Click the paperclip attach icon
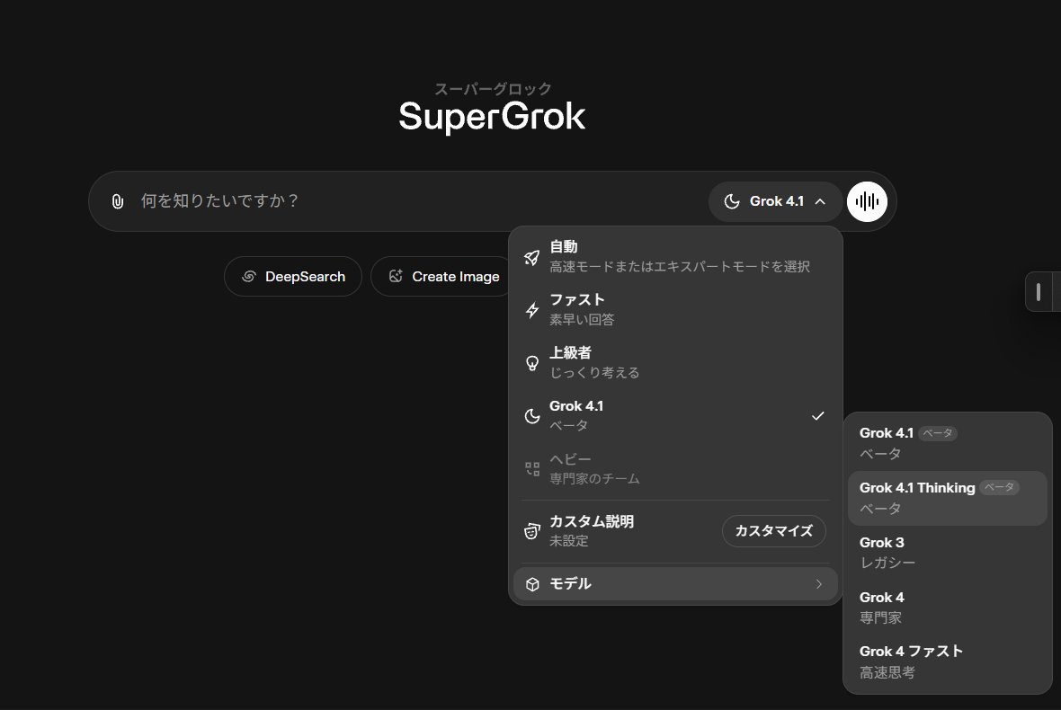This screenshot has width=1061, height=710. (x=118, y=201)
